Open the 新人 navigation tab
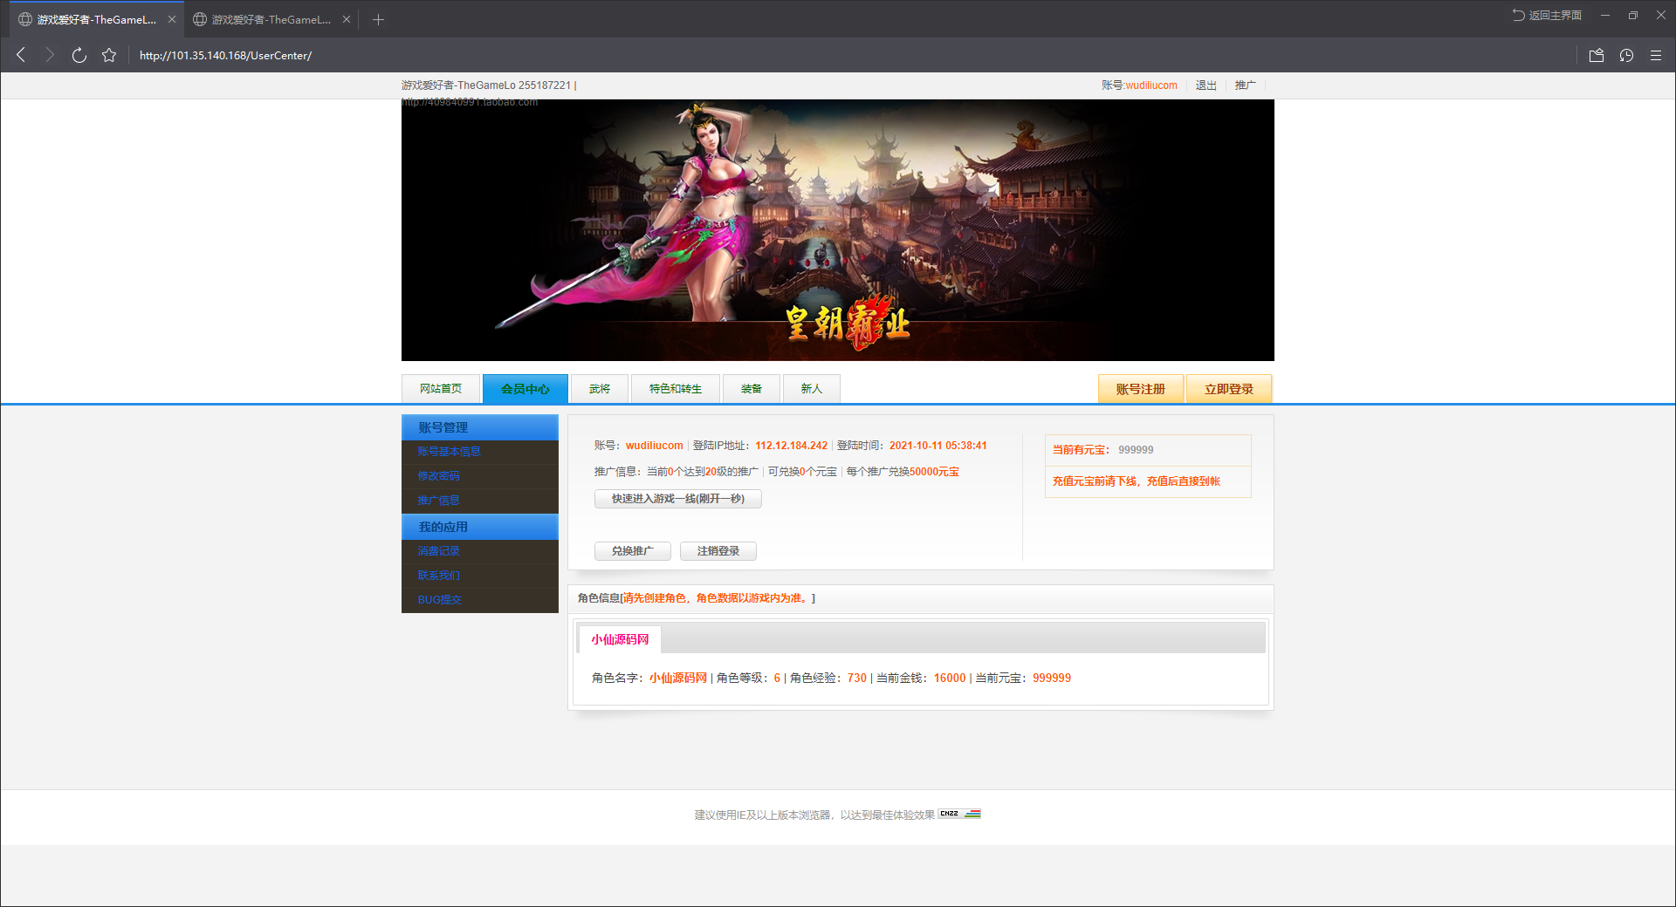The width and height of the screenshot is (1676, 907). [812, 389]
